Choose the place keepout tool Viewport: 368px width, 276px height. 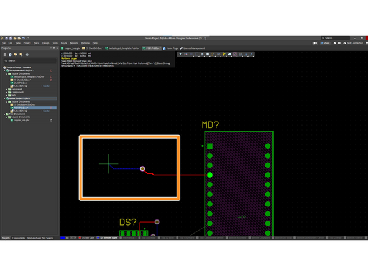pos(235,55)
